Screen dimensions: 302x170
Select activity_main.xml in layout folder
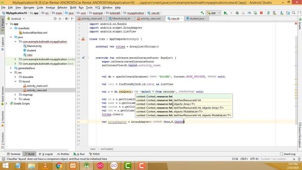37,86
